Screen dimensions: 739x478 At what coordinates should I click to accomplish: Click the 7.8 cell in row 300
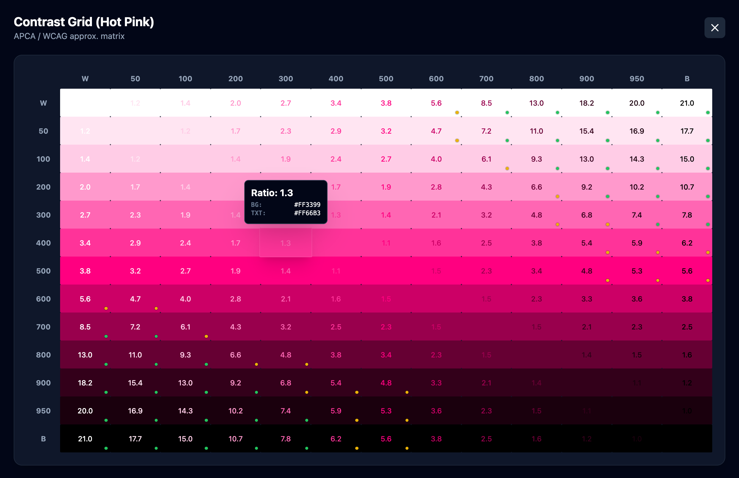[x=687, y=215]
